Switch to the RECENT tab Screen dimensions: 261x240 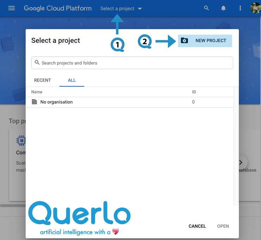coord(43,80)
